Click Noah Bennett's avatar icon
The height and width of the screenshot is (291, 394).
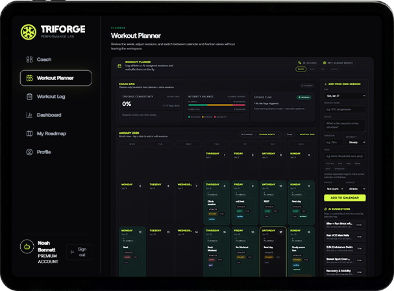click(27, 247)
